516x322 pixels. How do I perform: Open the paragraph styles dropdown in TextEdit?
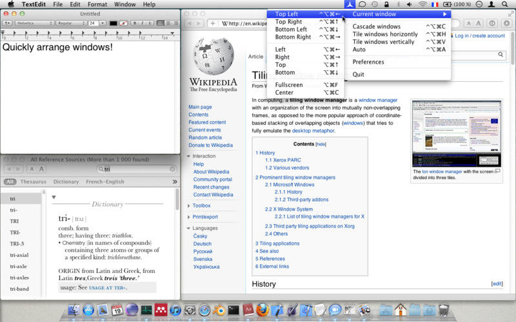point(7,23)
